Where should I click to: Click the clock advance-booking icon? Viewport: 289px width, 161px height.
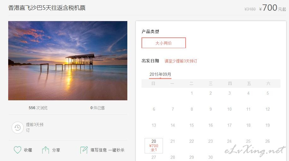[18, 128]
